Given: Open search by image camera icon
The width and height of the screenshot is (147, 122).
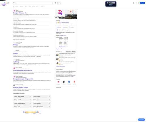Looking at the screenshot, I should [58, 3].
